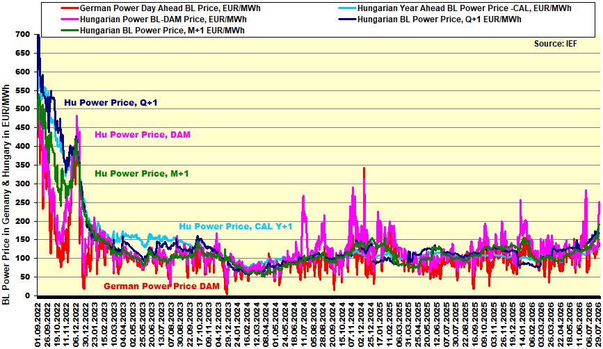The width and height of the screenshot is (603, 349).
Task: Click the 'Source: IEF' note
Action: [555, 43]
